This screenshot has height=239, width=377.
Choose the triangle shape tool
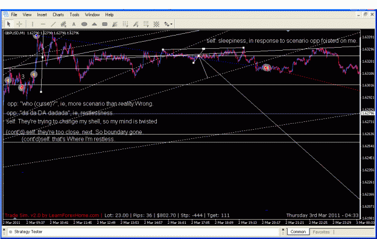95,24
